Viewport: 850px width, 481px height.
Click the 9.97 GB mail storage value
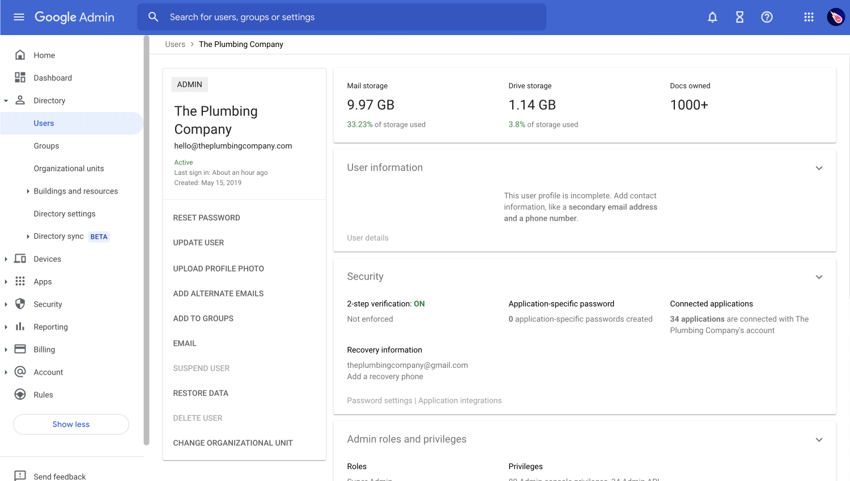point(371,105)
